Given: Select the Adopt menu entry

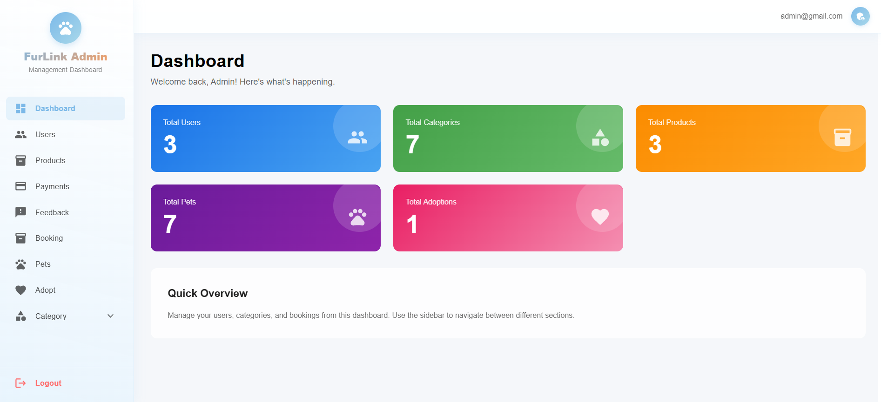Looking at the screenshot, I should coord(66,290).
